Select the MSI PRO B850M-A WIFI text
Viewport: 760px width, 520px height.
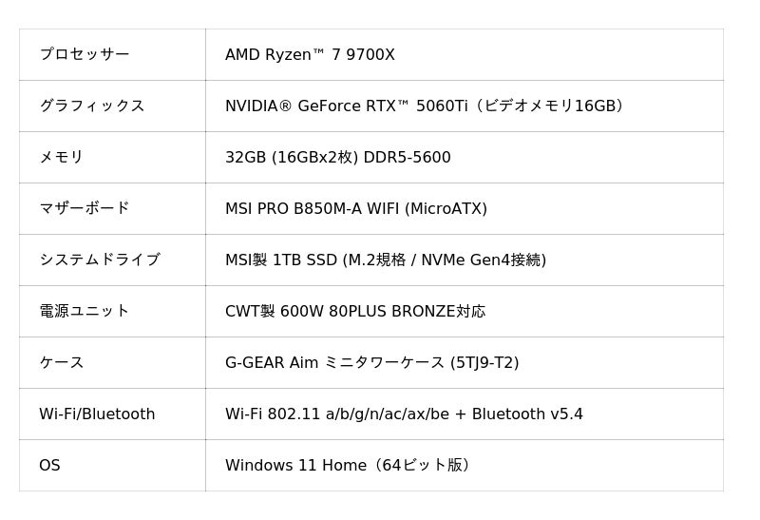point(356,209)
